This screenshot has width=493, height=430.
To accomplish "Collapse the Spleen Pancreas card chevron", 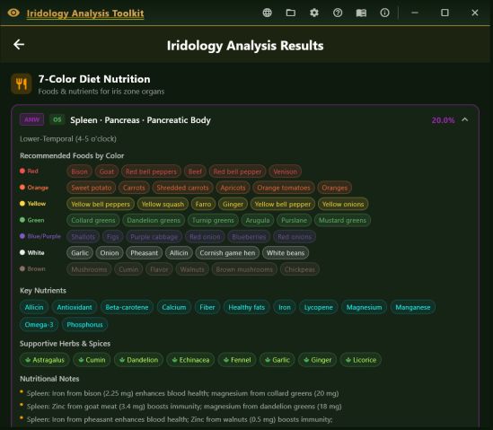I will click(x=464, y=119).
